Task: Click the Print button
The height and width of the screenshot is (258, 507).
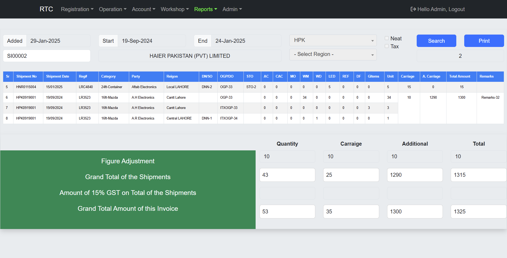Action: click(484, 41)
